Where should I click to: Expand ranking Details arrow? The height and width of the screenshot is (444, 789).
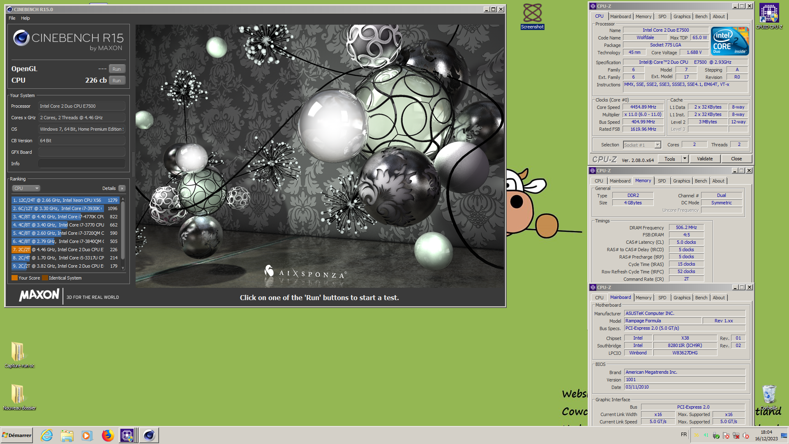[122, 188]
